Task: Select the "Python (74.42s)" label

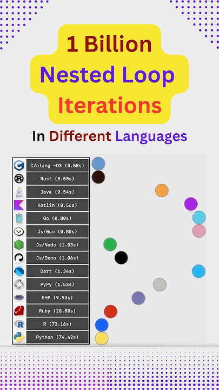Action: click(x=57, y=337)
